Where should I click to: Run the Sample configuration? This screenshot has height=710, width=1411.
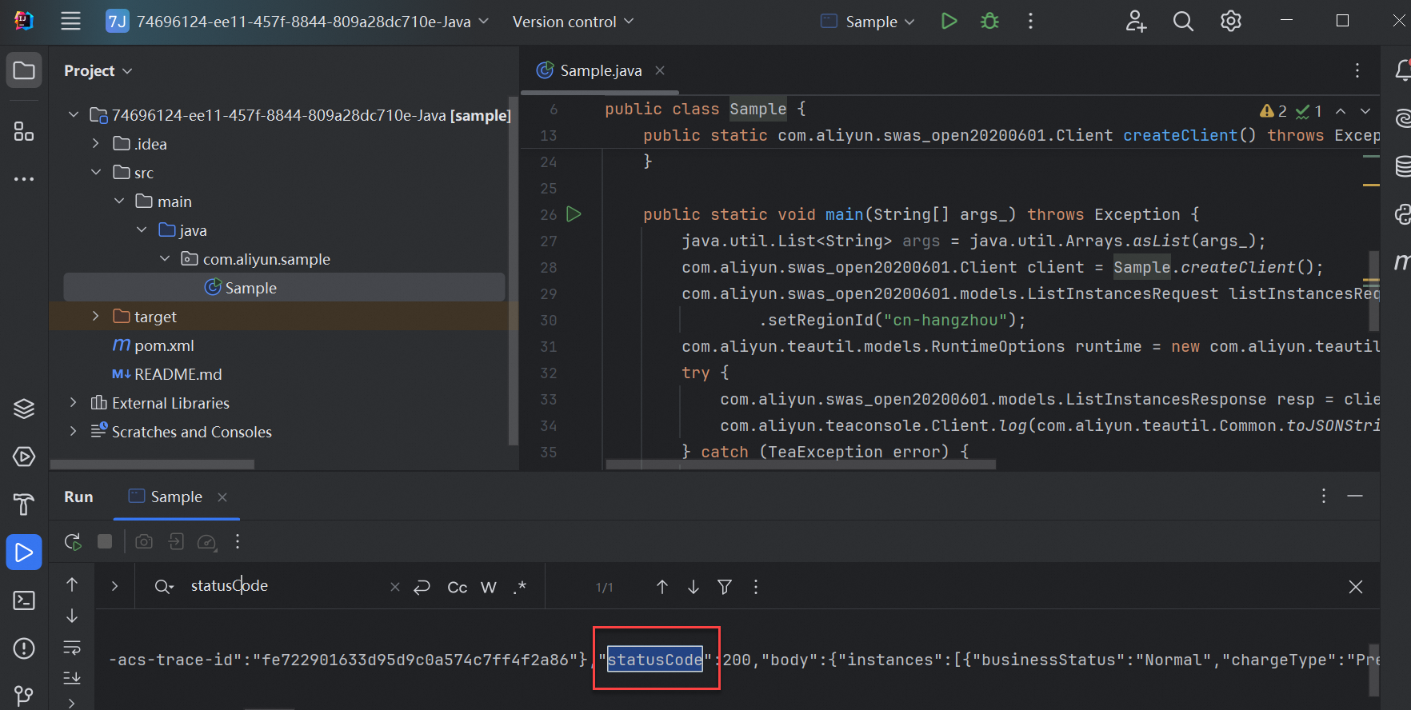[x=949, y=22]
